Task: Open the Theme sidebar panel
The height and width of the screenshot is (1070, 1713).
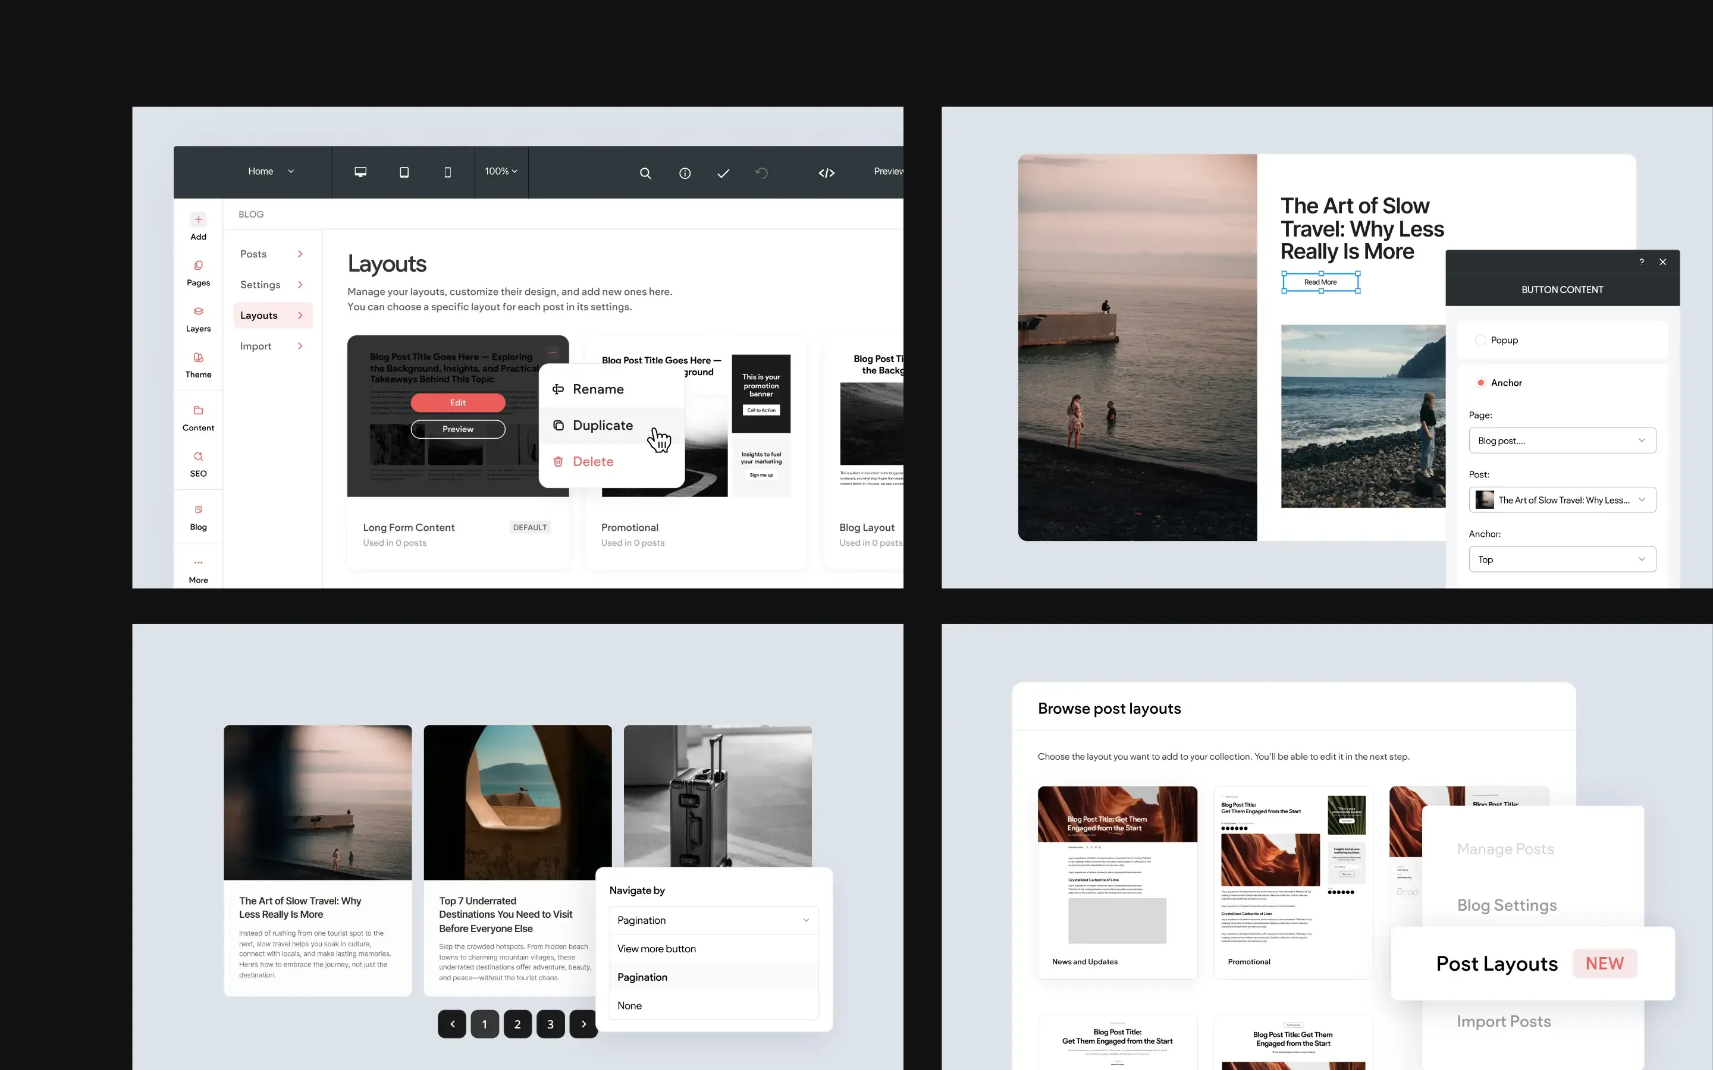Action: (x=198, y=364)
